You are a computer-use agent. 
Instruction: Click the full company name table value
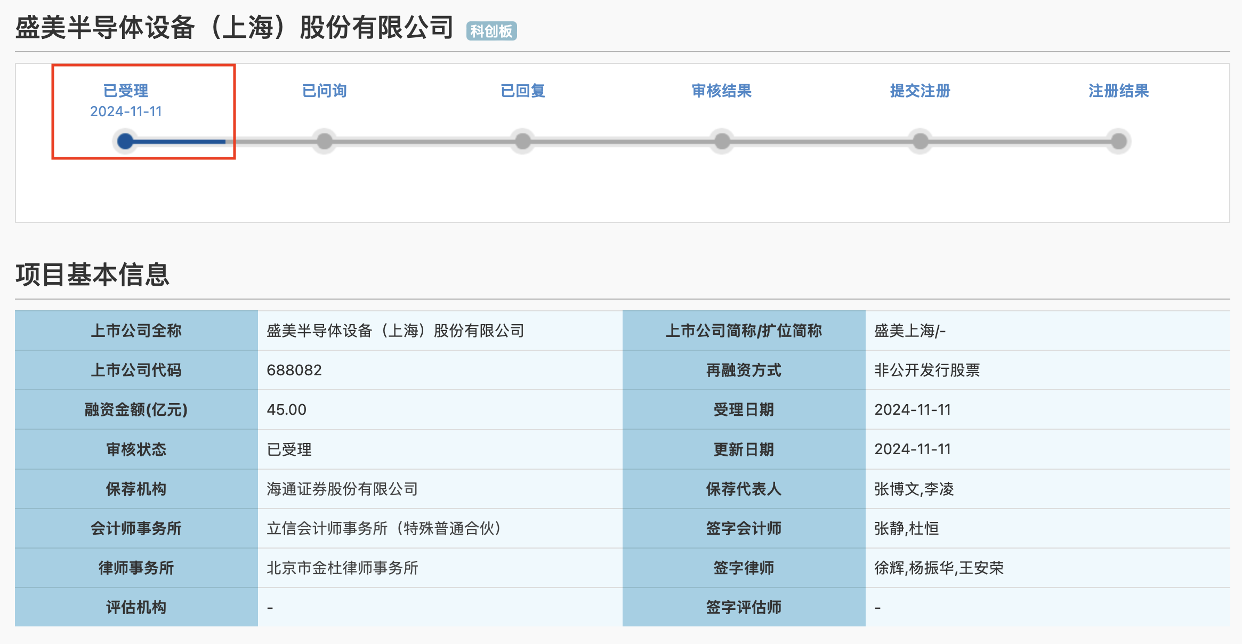pos(396,331)
